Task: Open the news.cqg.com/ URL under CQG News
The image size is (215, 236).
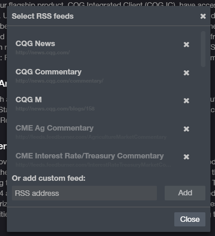Action: (x=43, y=52)
